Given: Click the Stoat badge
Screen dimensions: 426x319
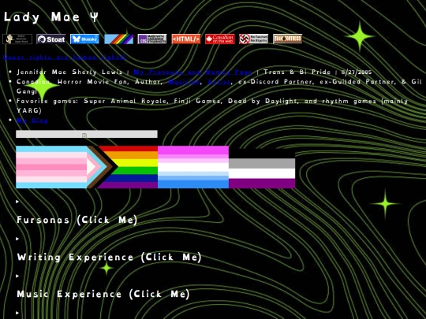Looking at the screenshot, I should [51, 39].
